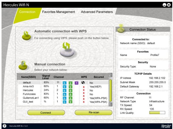Screen dimensions: 173x129
Task: Click the red X WPS mark for FunAccess
Action: coord(84,93)
